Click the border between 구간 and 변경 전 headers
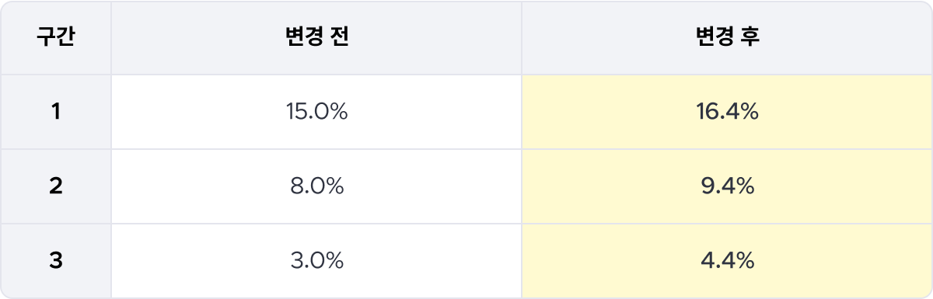The width and height of the screenshot is (933, 299). pos(111,38)
